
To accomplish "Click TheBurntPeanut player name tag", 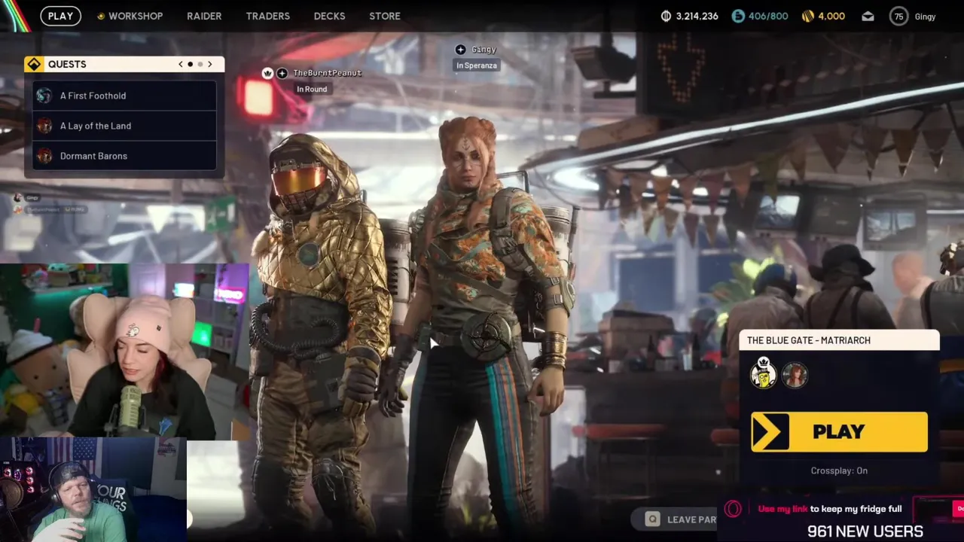I will (x=327, y=73).
